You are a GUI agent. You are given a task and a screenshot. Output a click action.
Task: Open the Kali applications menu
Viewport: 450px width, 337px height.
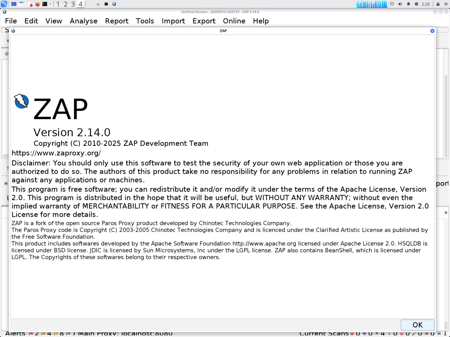point(4,4)
